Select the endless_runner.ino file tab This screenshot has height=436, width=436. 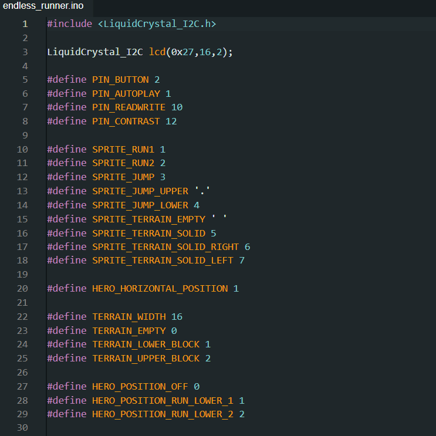click(43, 6)
